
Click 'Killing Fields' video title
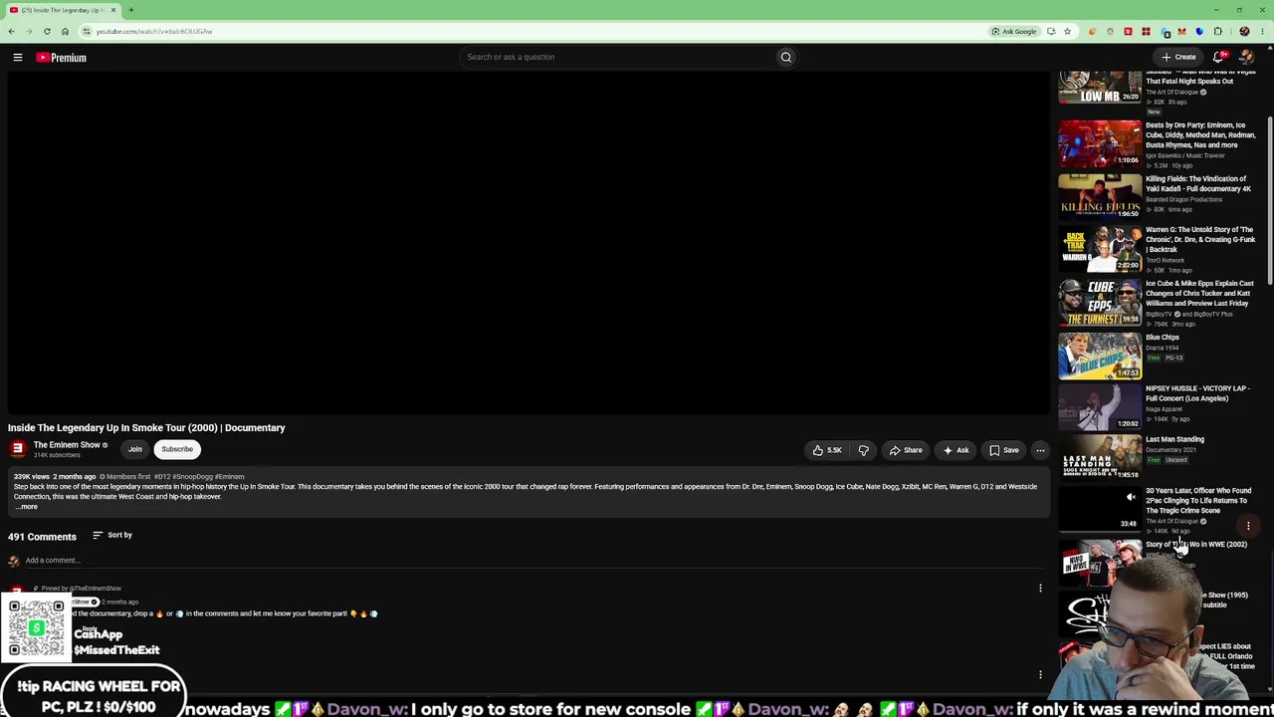click(1198, 184)
